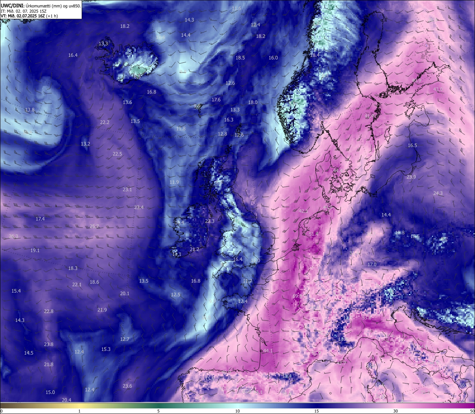Click the color scale tick labeled 30
Viewport: 475px width, 414px height.
point(396,411)
